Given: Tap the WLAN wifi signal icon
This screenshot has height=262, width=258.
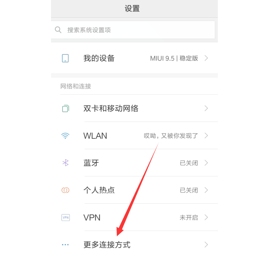Looking at the screenshot, I should tap(65, 136).
